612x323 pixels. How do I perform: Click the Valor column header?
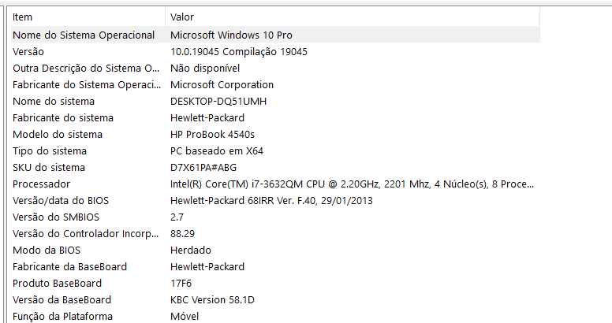[x=182, y=17]
